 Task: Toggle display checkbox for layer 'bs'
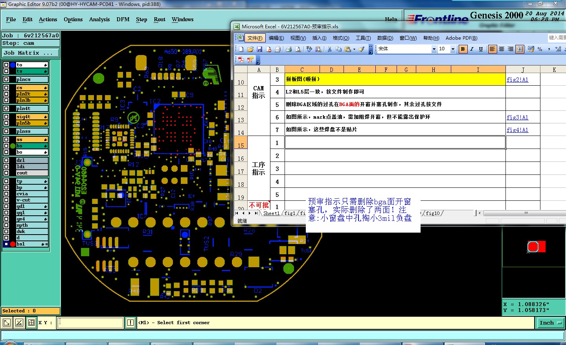[6, 146]
